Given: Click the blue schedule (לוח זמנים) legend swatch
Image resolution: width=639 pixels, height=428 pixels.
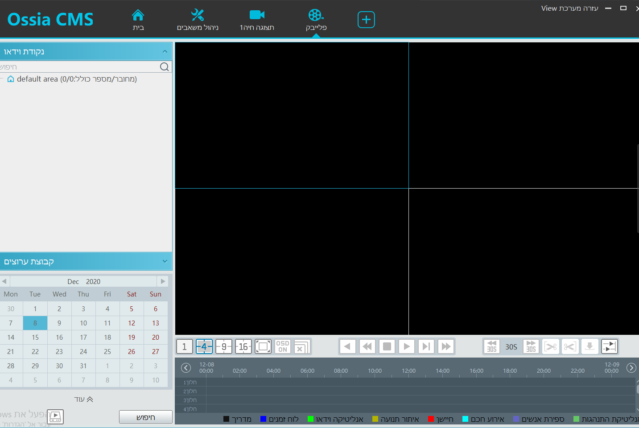Looking at the screenshot, I should click(x=263, y=419).
